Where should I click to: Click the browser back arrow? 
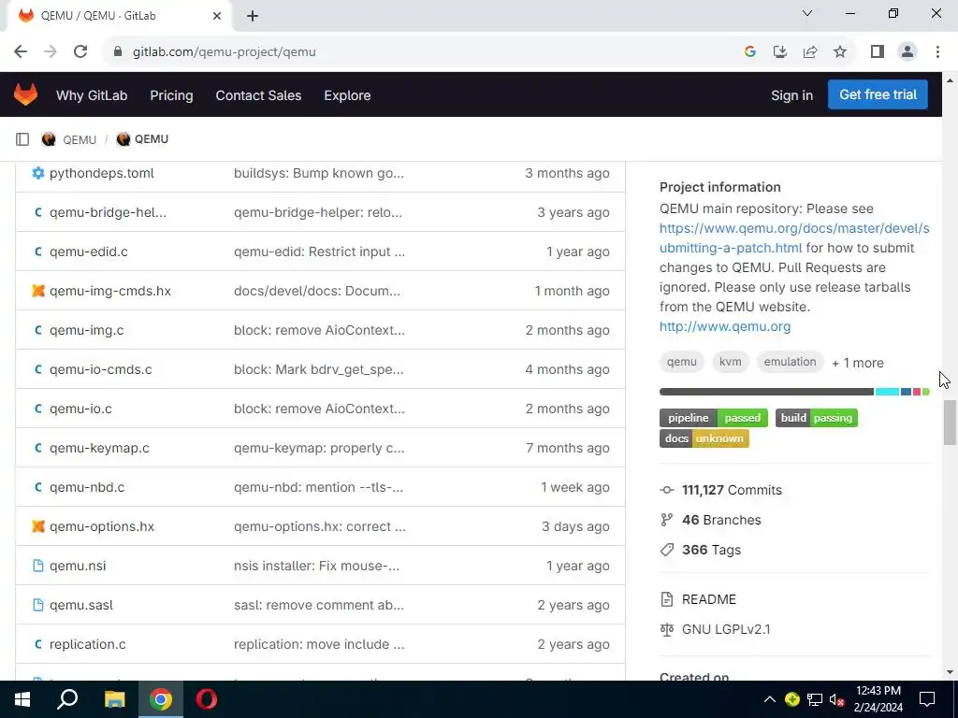(x=21, y=51)
